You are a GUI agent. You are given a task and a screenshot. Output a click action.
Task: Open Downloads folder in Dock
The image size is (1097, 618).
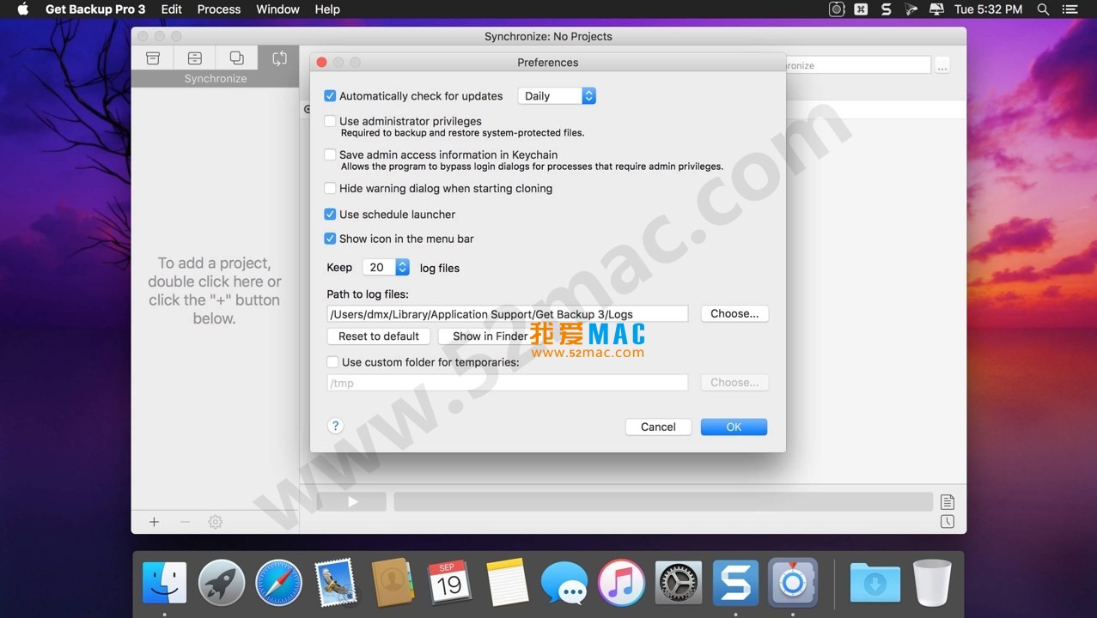click(x=875, y=583)
